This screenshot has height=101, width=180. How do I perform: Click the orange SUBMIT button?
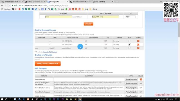tap(88, 24)
